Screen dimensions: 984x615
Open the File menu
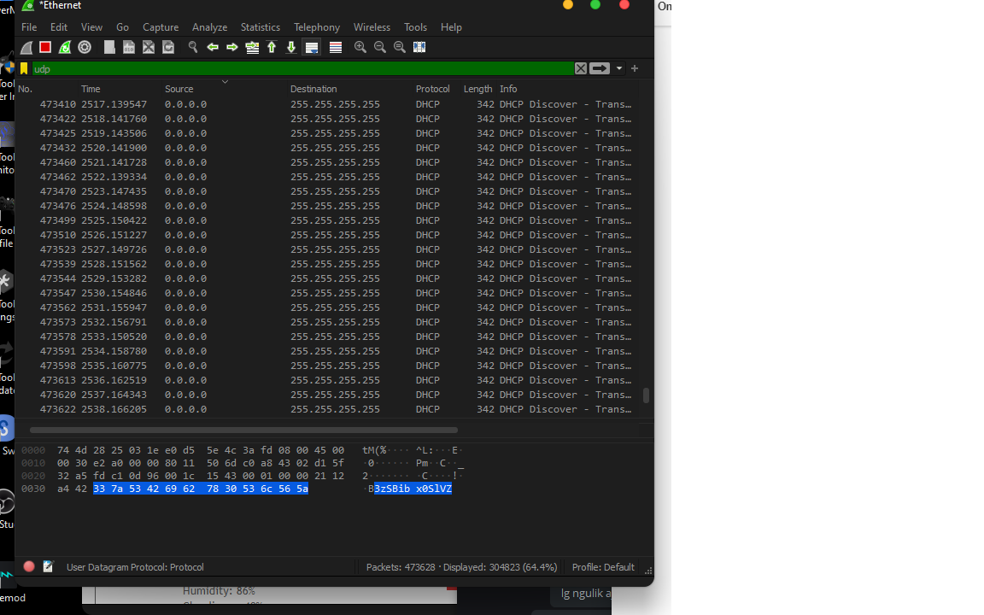tap(29, 27)
